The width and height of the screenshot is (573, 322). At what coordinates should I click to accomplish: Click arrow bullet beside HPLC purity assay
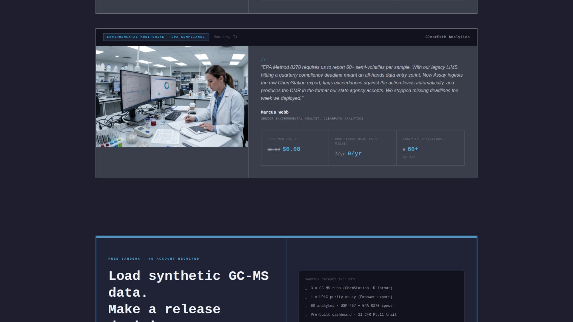click(306, 298)
